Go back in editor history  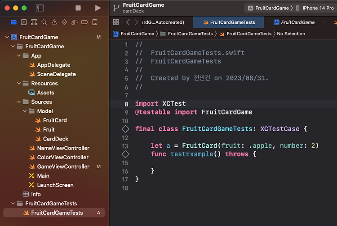128,22
